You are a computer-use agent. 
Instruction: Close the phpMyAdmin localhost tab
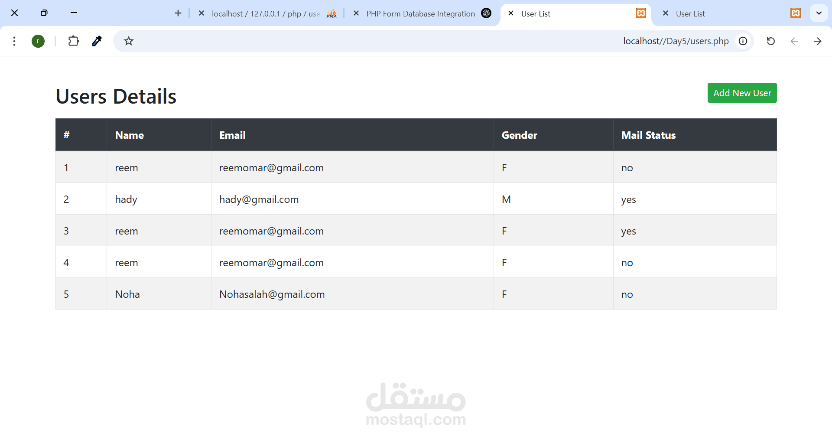click(201, 13)
